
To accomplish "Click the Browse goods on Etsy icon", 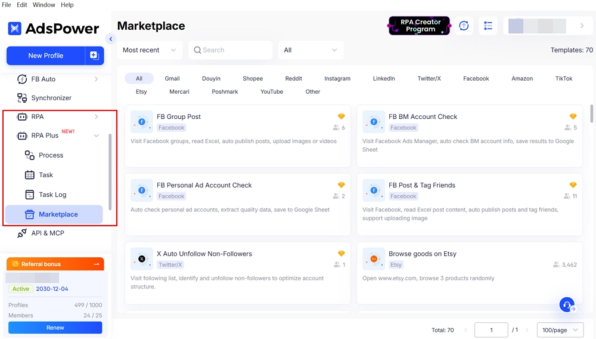I will pos(374,258).
